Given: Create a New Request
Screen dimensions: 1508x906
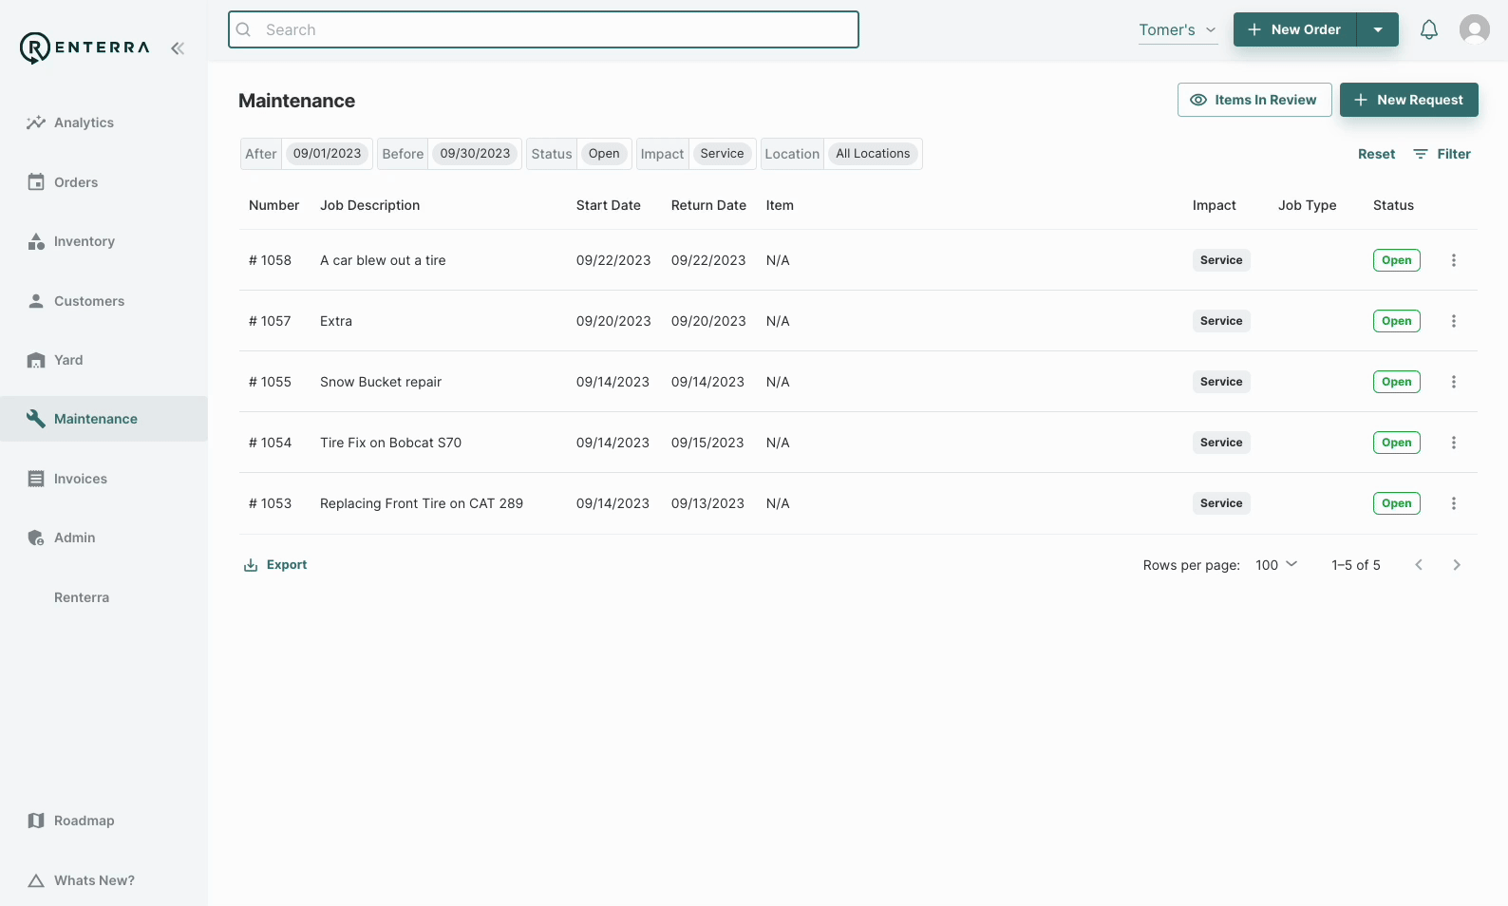Looking at the screenshot, I should tap(1409, 100).
